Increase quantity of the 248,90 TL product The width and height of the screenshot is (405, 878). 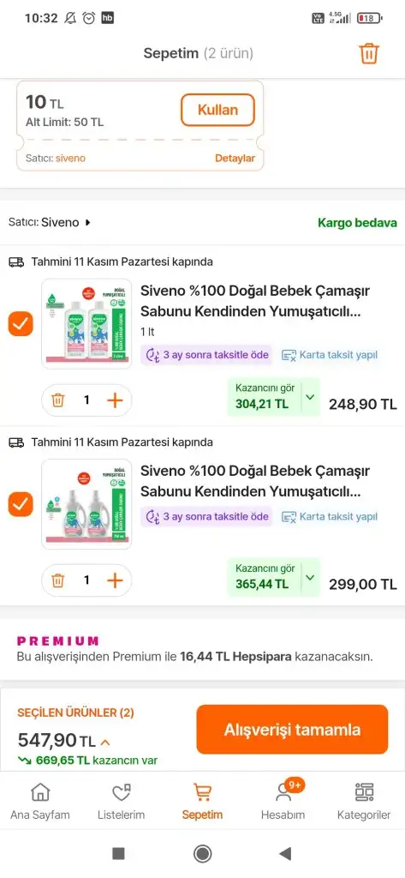click(115, 400)
